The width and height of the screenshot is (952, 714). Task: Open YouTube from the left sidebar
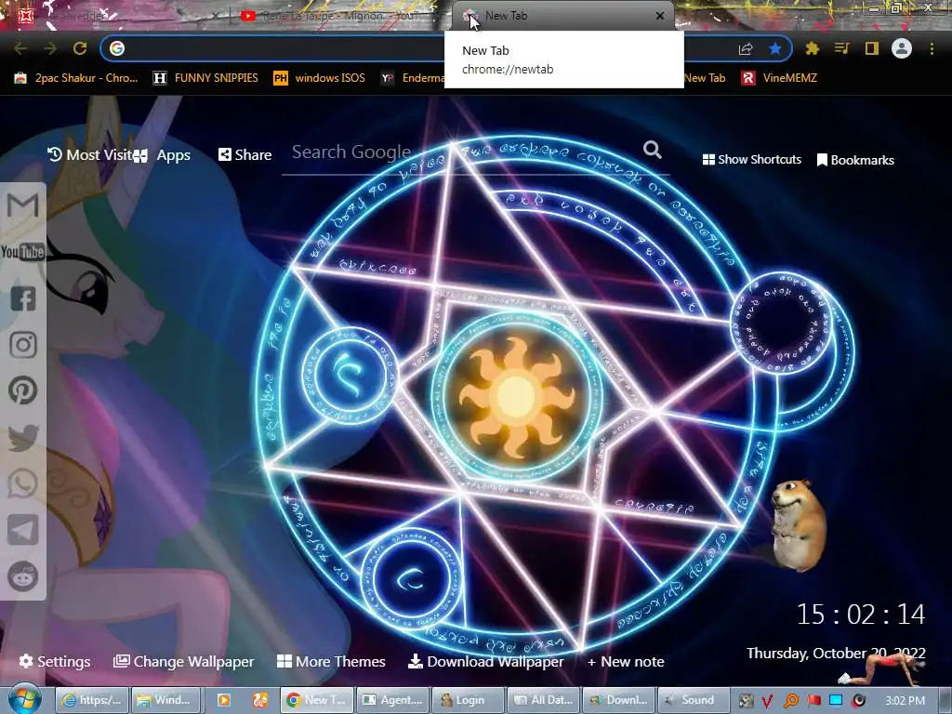[x=22, y=251]
